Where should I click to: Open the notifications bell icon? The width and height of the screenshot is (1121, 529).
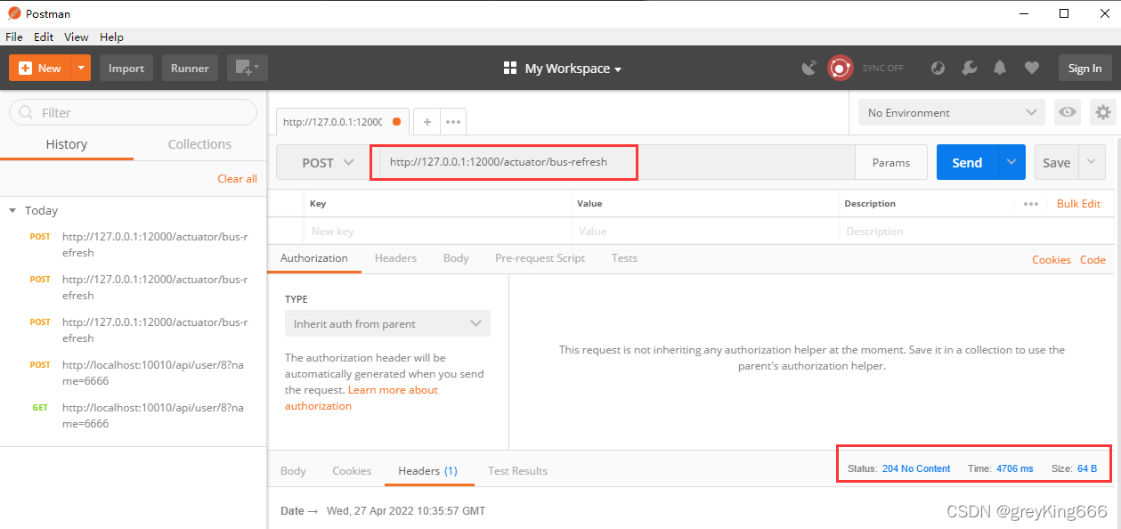[1000, 68]
